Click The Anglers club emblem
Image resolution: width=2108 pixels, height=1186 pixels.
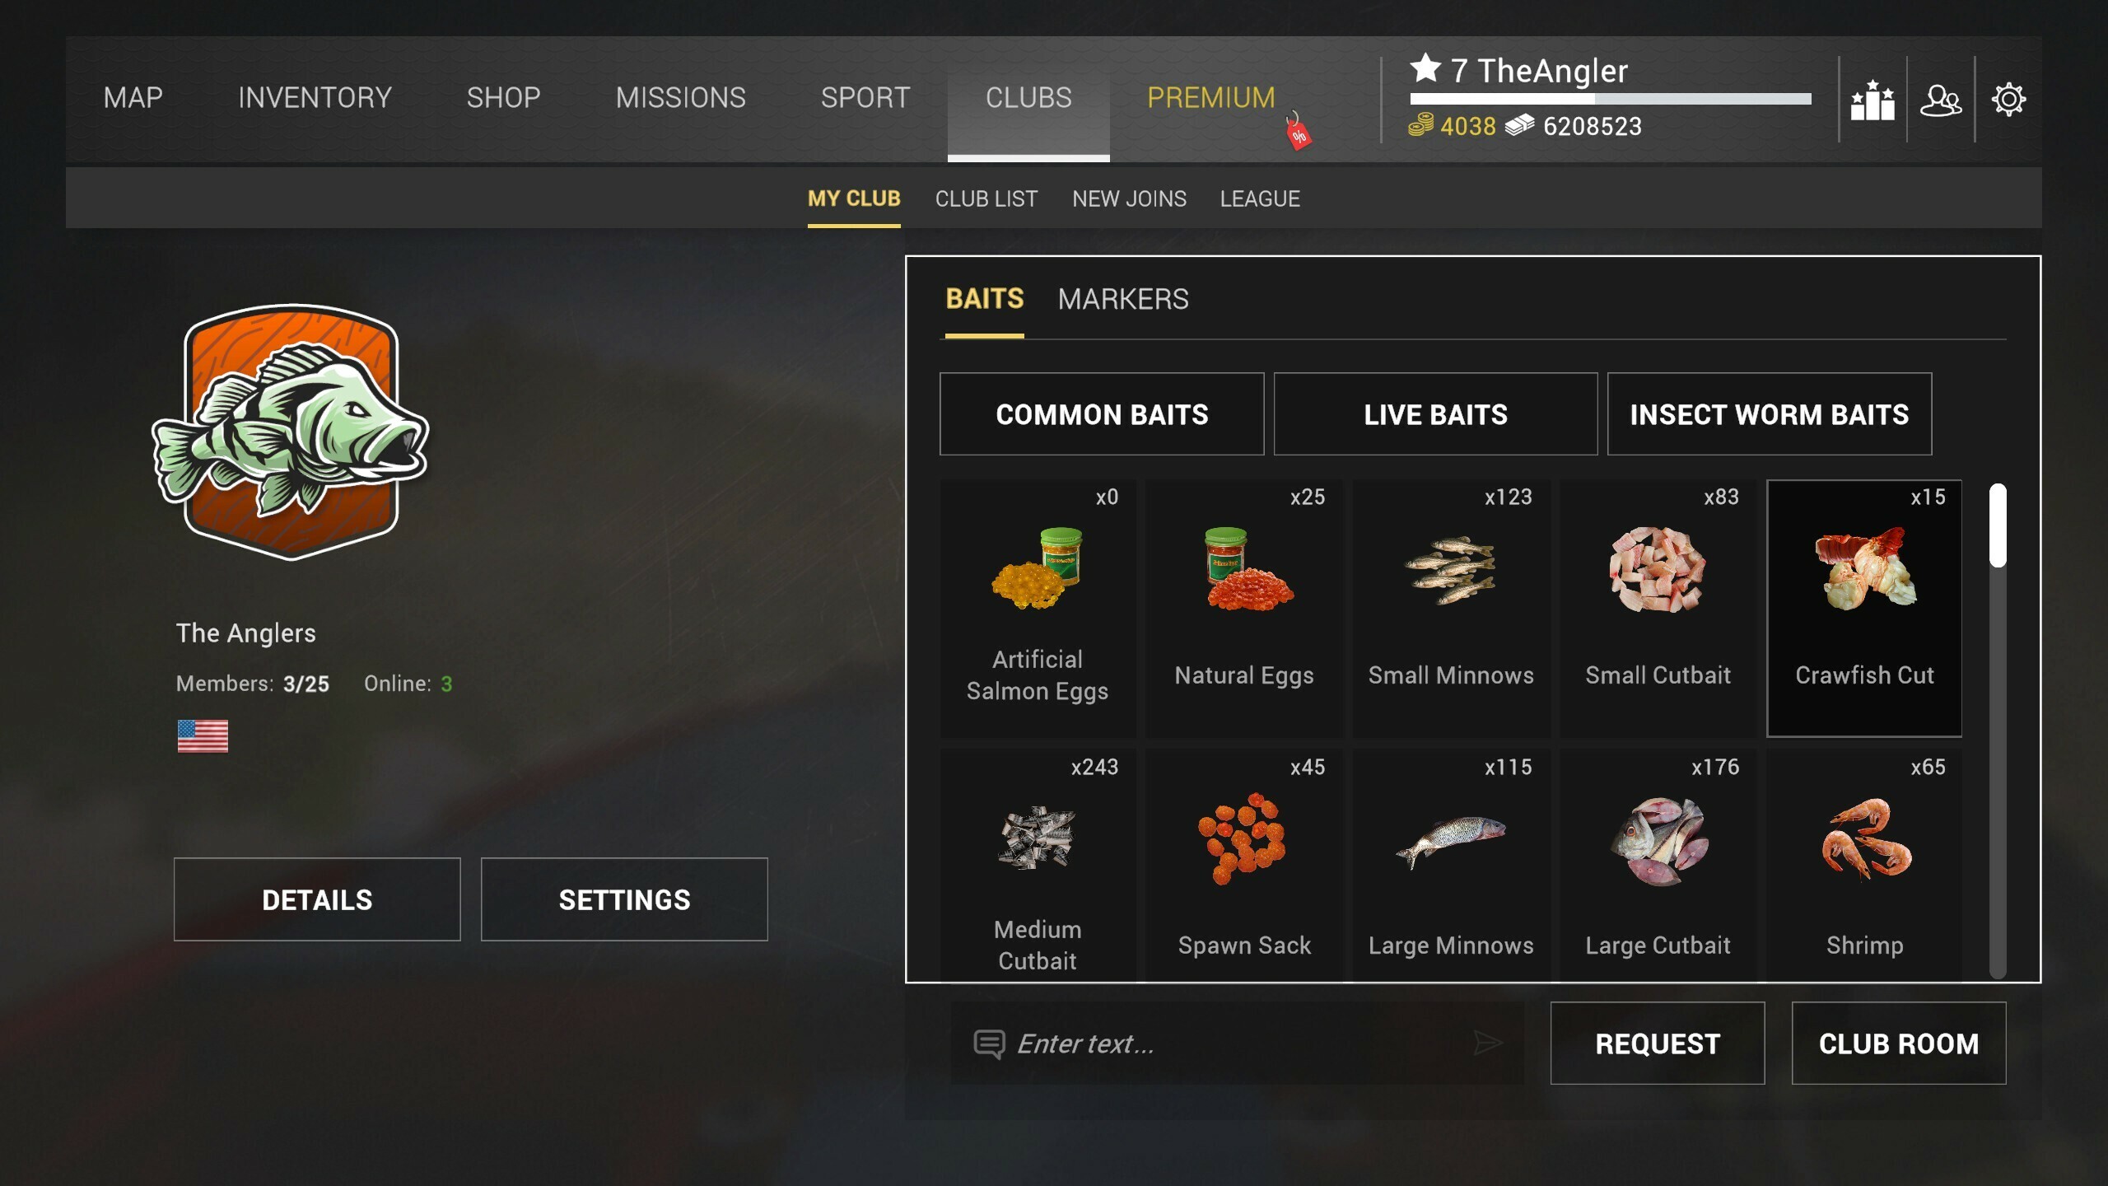click(291, 432)
